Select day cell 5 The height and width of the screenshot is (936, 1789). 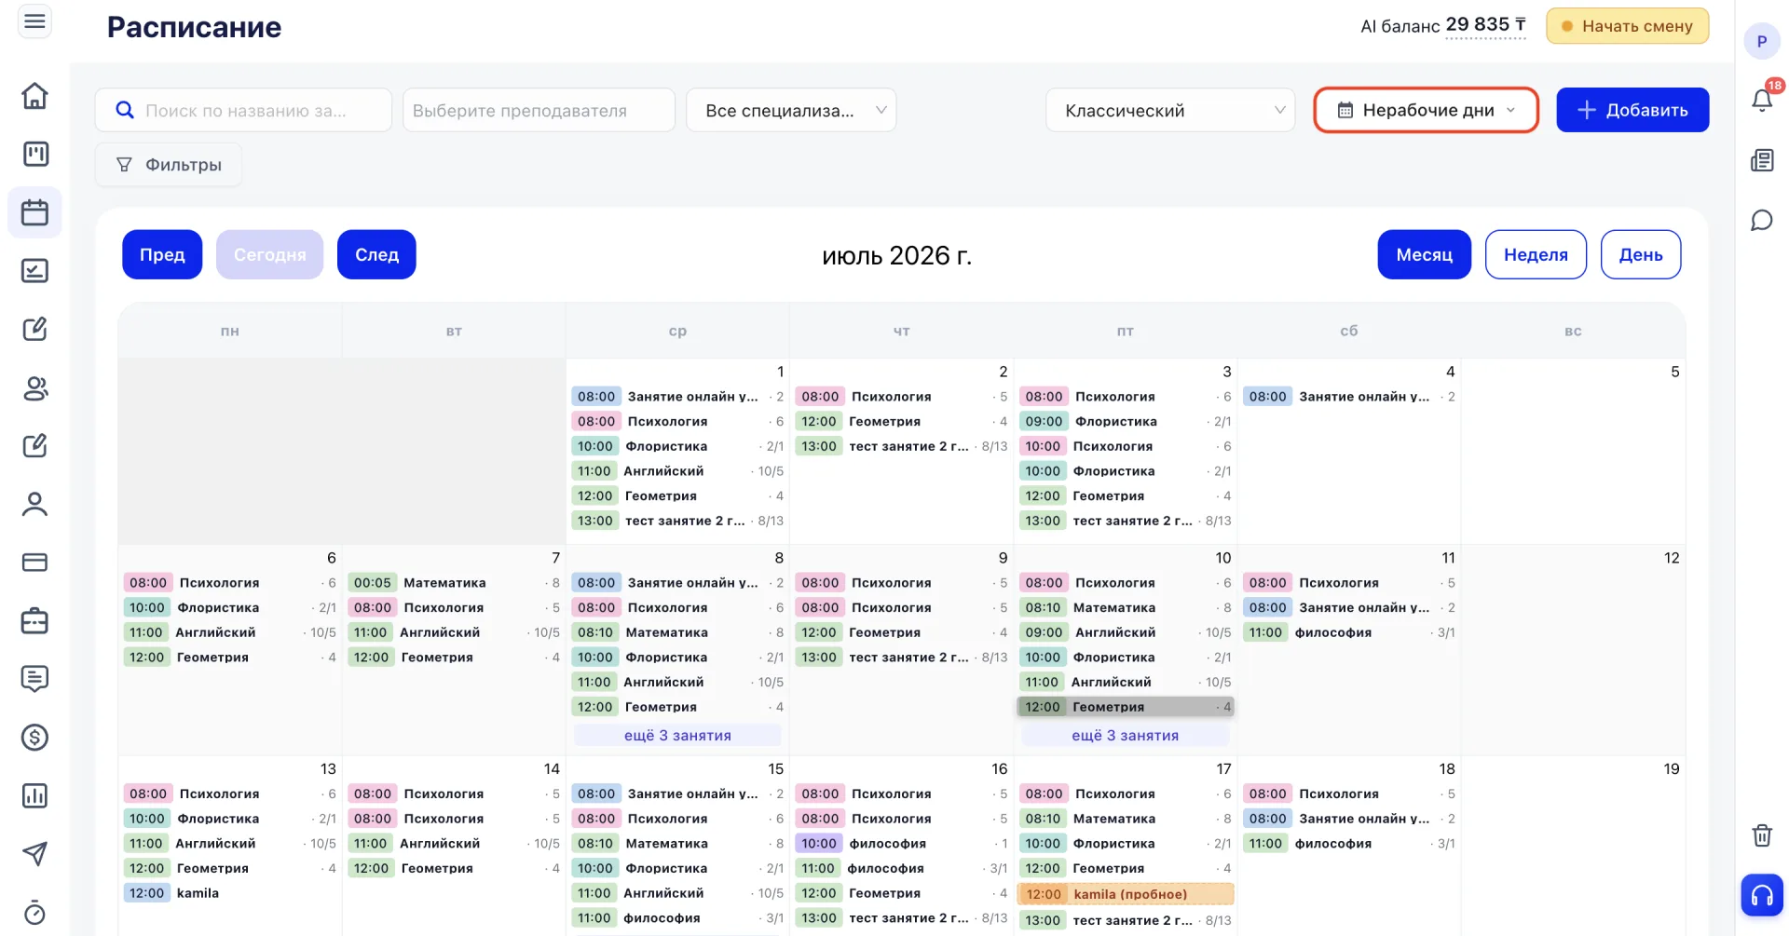pyautogui.click(x=1574, y=452)
